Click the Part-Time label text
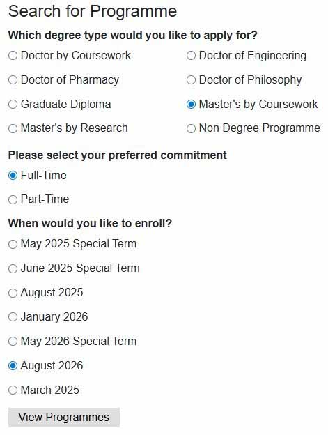 click(45, 199)
